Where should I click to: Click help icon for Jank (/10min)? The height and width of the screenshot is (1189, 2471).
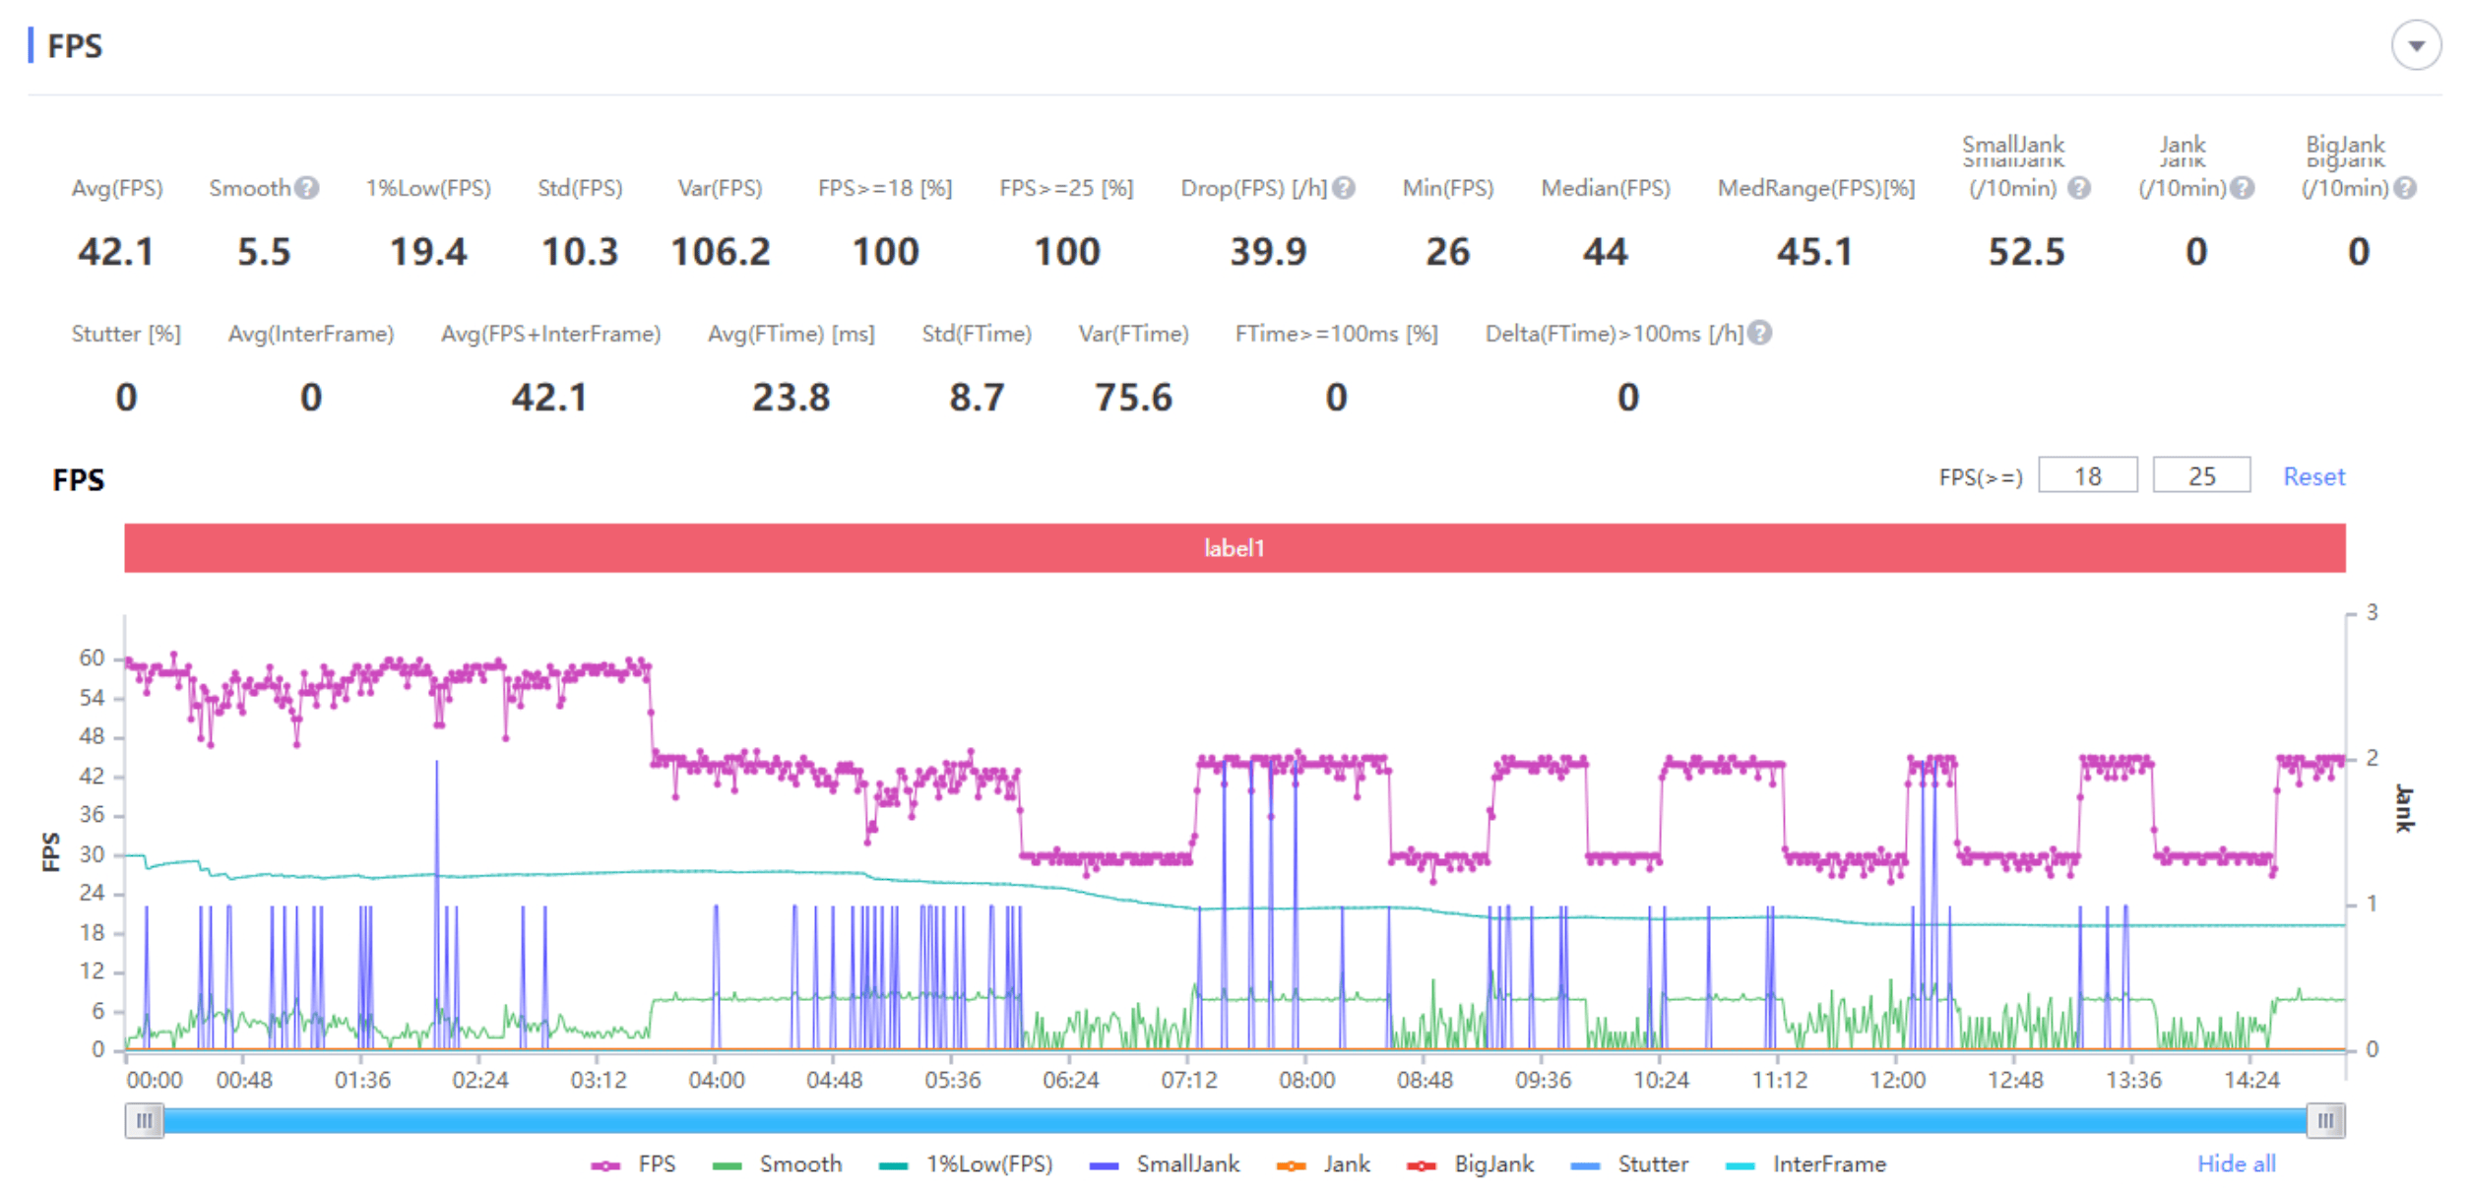coord(2243,188)
